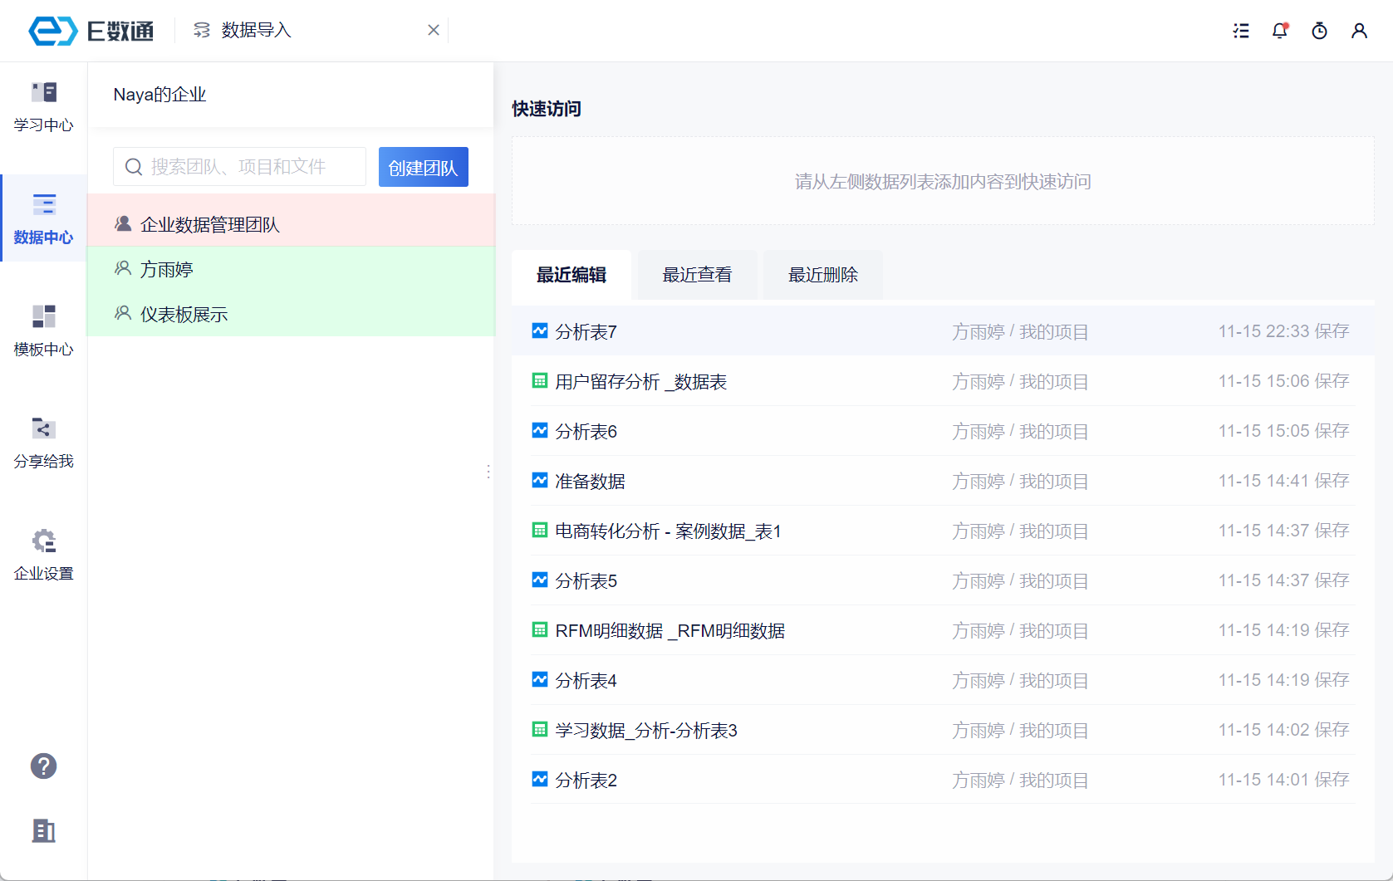1393x881 pixels.
Task: Focus the 搜索团队、项目和文件 search field
Action: click(239, 167)
